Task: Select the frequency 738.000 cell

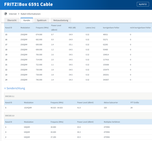Action: click(39, 75)
